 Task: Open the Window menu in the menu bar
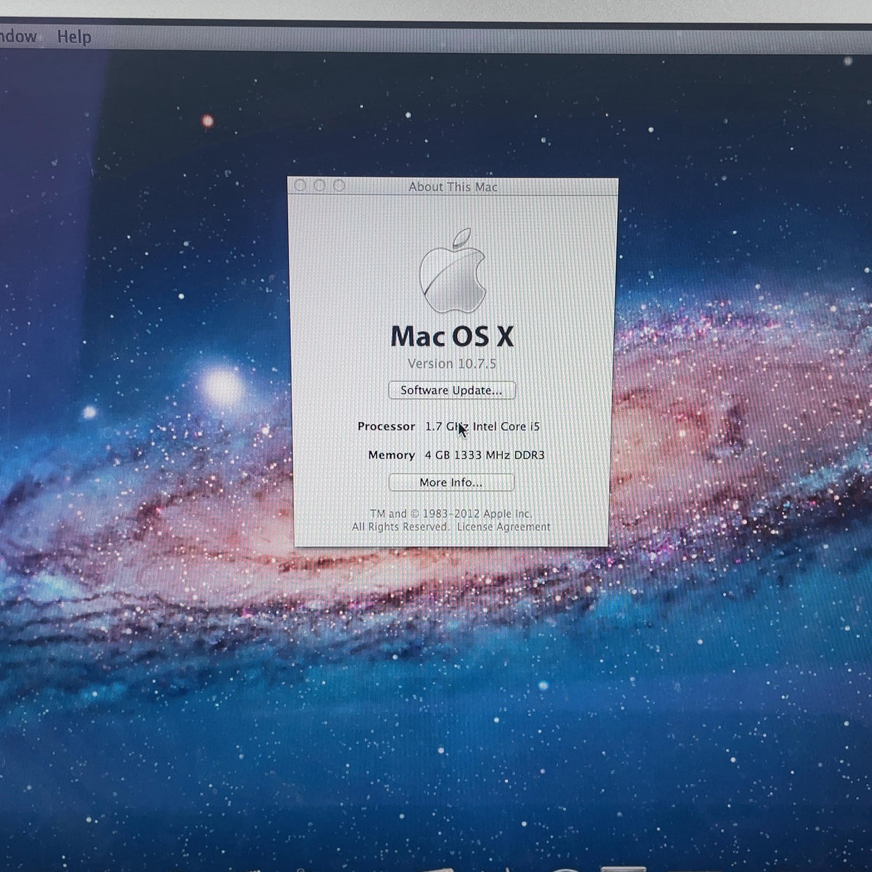(x=18, y=36)
